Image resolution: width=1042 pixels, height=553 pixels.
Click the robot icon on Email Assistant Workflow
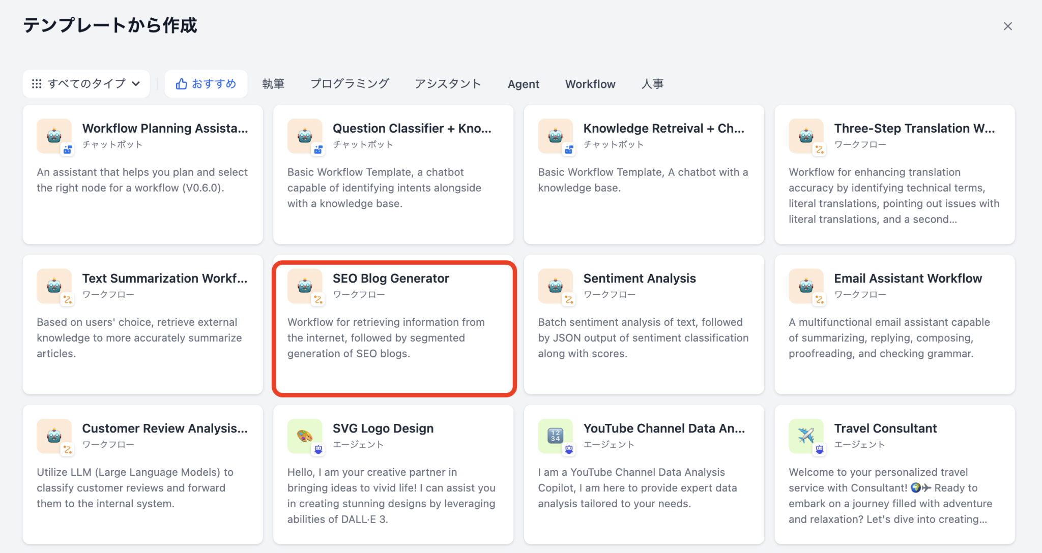806,286
